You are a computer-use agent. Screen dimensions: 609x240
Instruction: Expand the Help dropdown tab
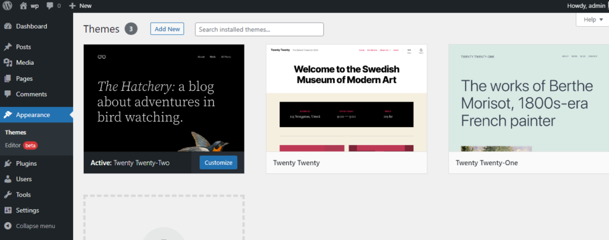pyautogui.click(x=593, y=20)
